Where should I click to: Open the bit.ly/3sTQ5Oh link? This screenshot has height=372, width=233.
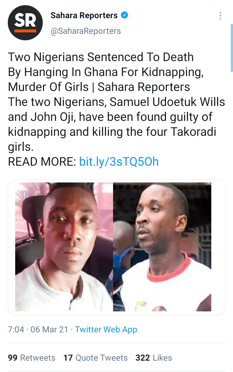click(x=119, y=162)
